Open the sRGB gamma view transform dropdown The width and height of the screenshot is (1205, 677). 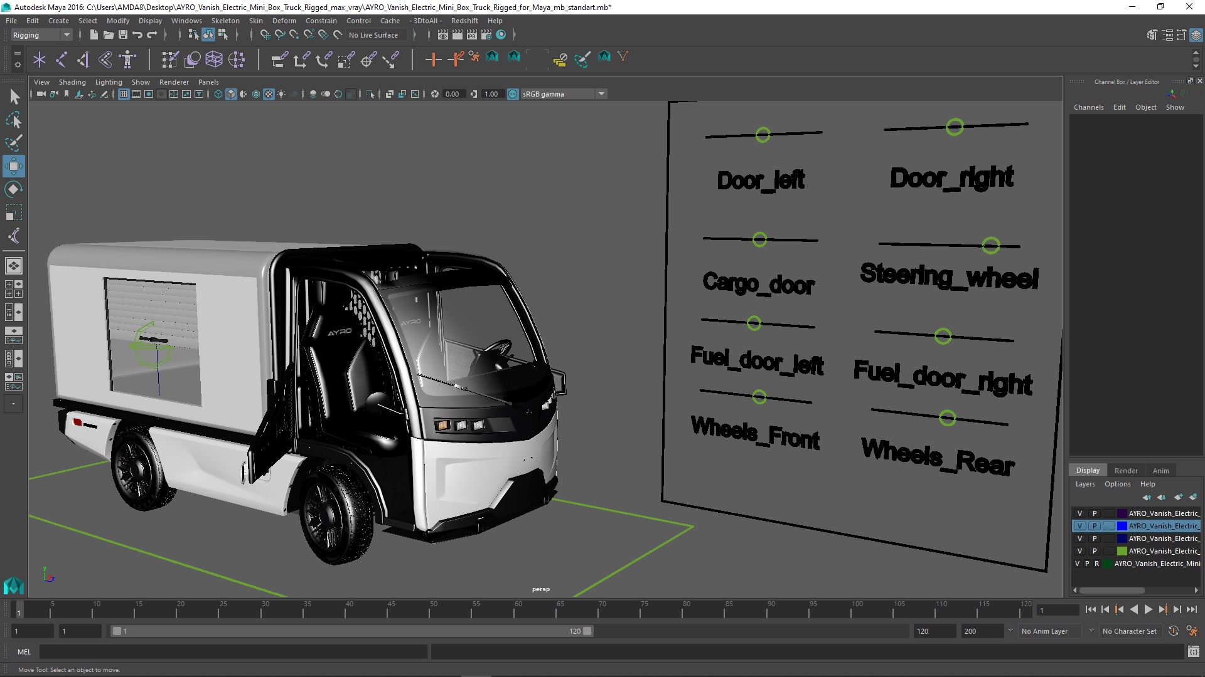pos(564,94)
